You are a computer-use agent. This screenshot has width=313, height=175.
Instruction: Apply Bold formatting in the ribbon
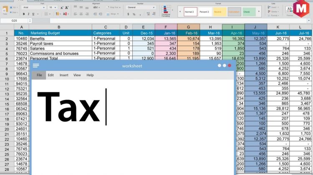23,14
